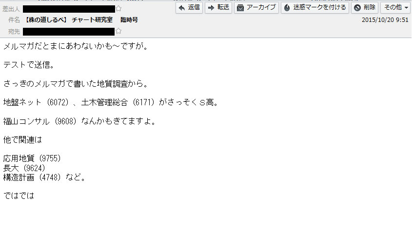Click the text テストで送信。

(29, 65)
